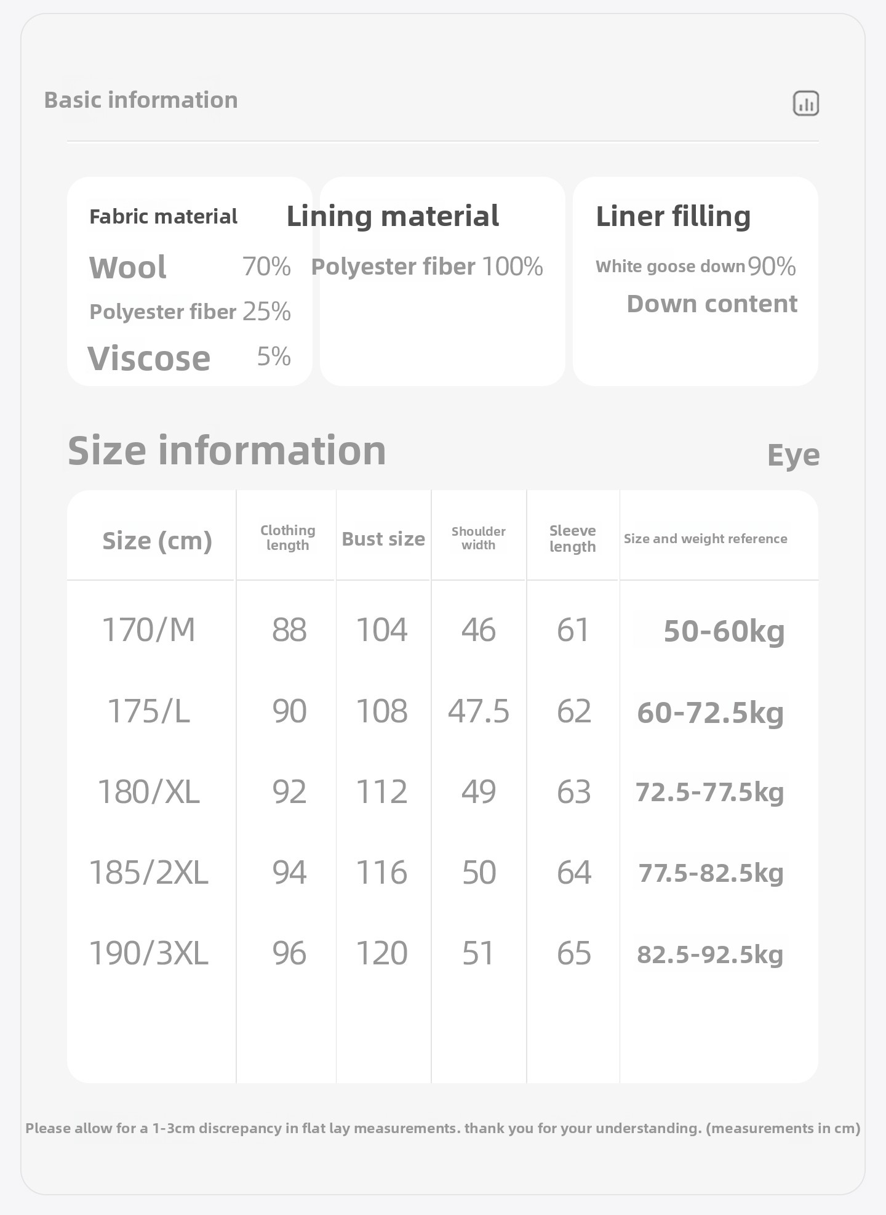Viewport: 886px width, 1215px height.
Task: Select the Basic information heading
Action: 141,100
